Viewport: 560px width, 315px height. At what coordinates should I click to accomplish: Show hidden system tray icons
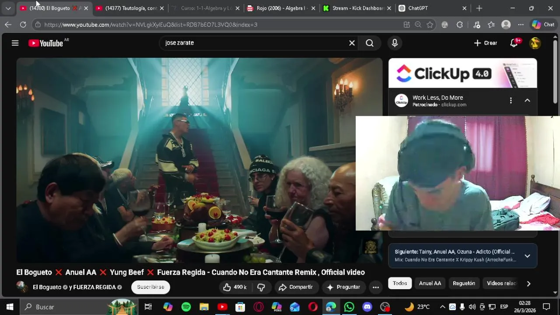(x=442, y=307)
